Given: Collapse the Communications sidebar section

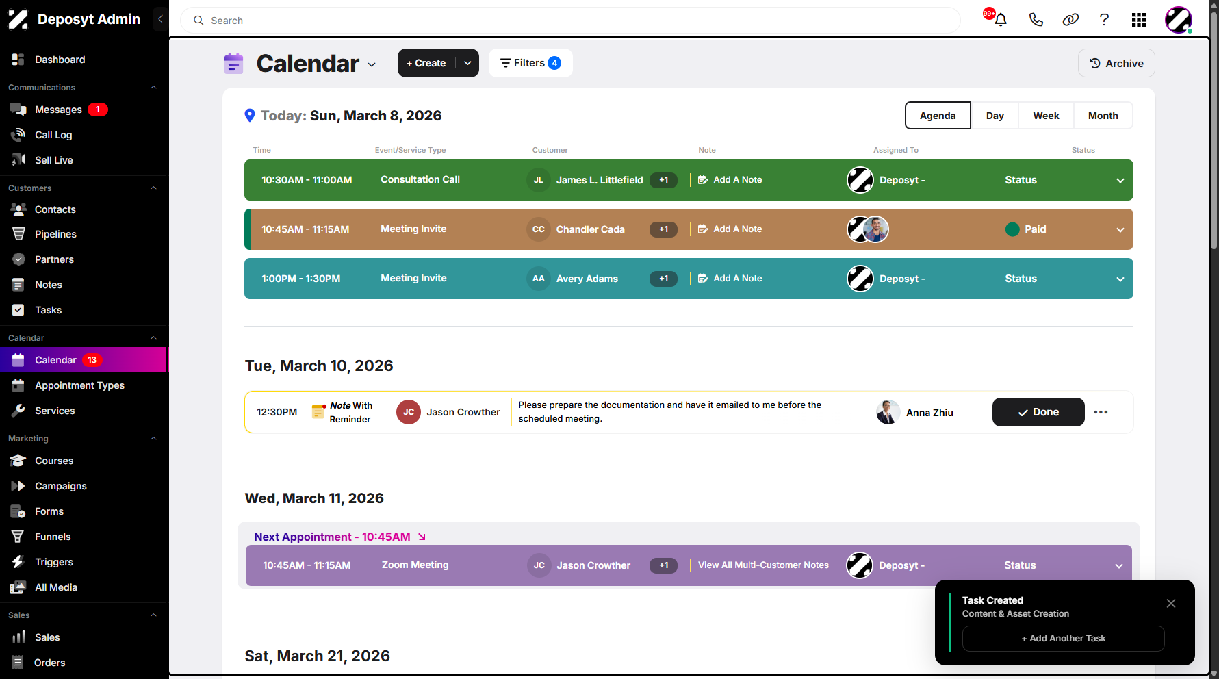Looking at the screenshot, I should (x=153, y=88).
